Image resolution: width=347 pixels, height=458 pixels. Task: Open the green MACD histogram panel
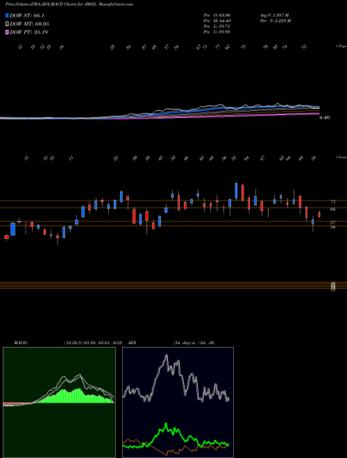point(59,402)
